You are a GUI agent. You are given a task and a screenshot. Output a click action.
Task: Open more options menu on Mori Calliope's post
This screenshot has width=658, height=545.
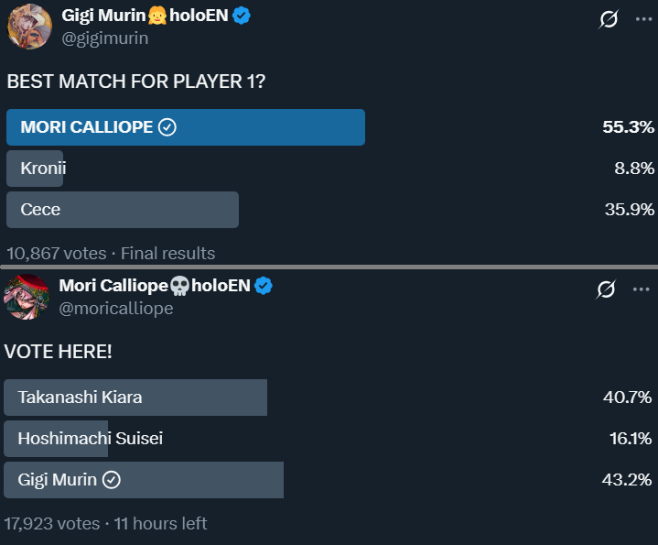(x=642, y=289)
